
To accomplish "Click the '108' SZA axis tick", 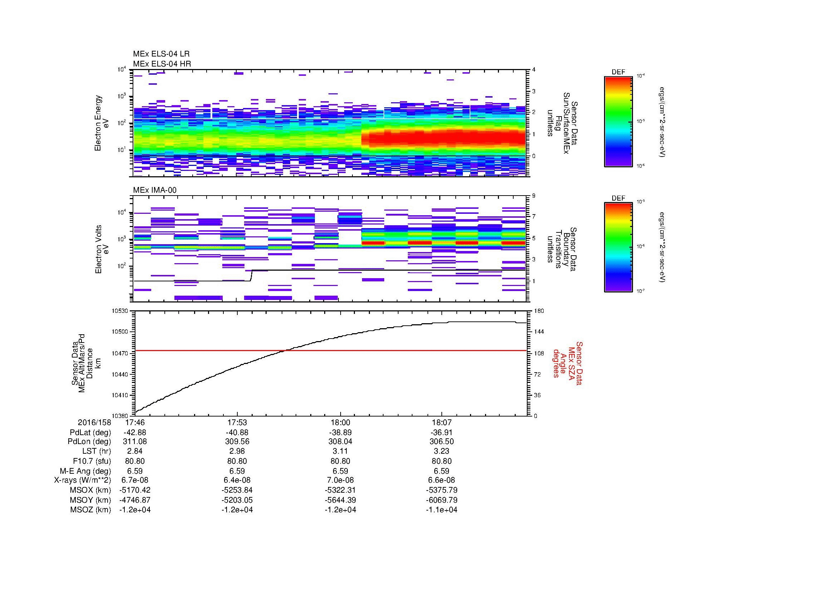I will 539,353.
